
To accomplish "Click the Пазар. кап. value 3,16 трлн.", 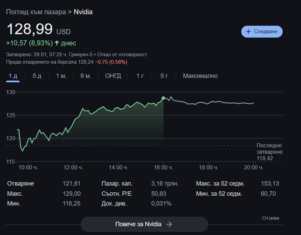I will (165, 184).
